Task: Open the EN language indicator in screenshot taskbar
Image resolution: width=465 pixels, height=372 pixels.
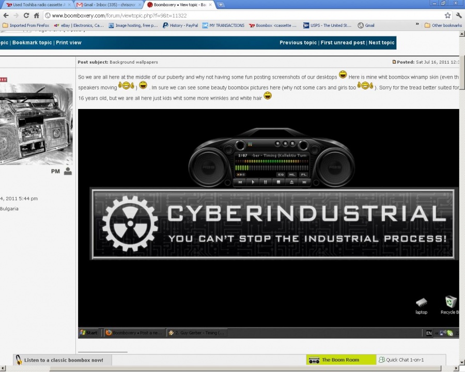Action: point(428,333)
